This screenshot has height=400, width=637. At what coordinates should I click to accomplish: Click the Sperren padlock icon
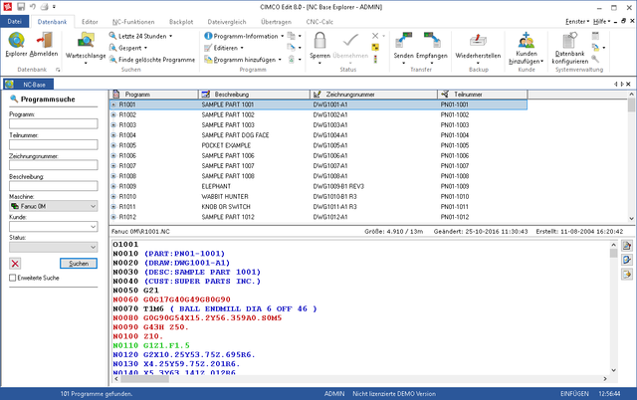click(x=319, y=41)
